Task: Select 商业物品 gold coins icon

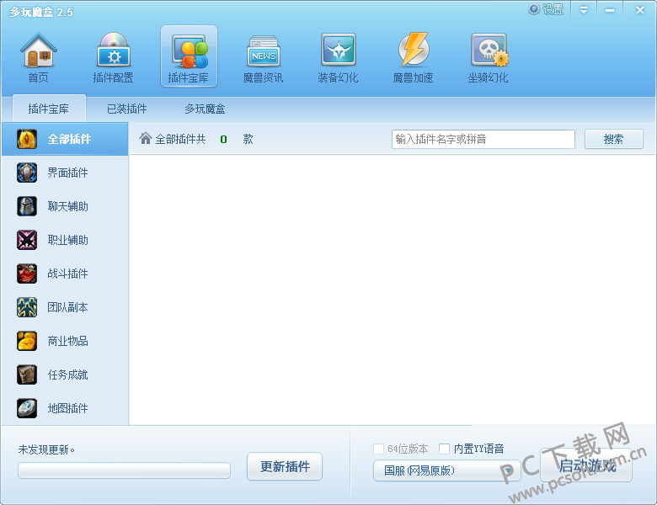Action: pyautogui.click(x=27, y=341)
